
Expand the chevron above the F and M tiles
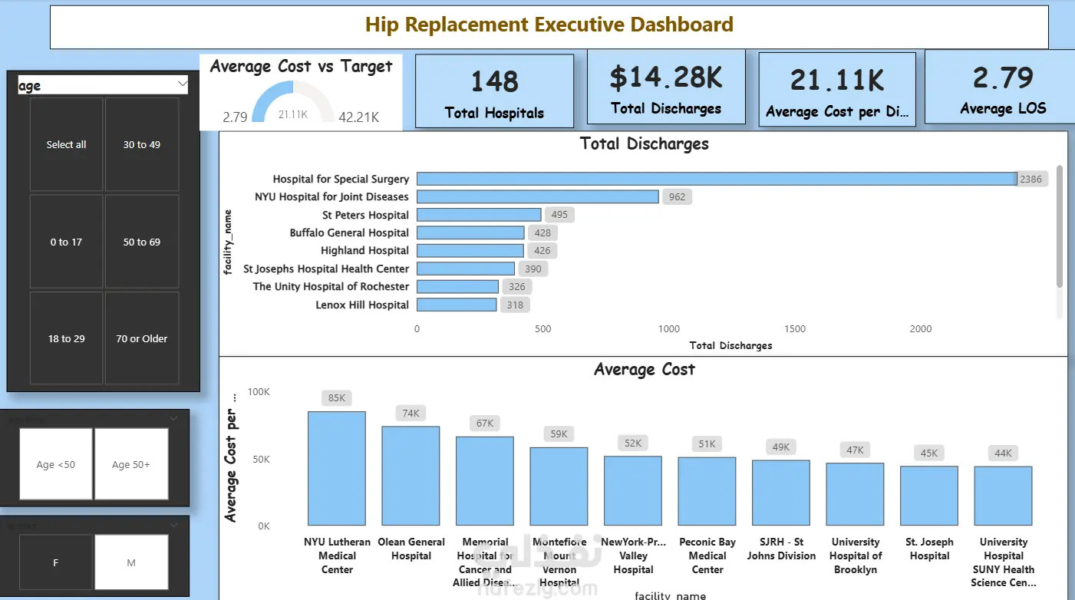[x=174, y=525]
